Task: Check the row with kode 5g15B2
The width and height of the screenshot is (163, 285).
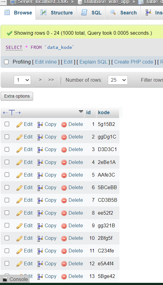Action: tap(7, 124)
